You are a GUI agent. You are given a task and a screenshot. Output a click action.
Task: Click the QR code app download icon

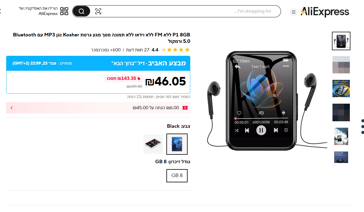64,11
